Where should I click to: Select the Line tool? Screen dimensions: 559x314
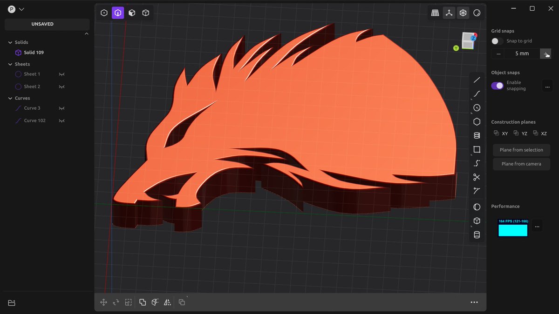pos(477,80)
